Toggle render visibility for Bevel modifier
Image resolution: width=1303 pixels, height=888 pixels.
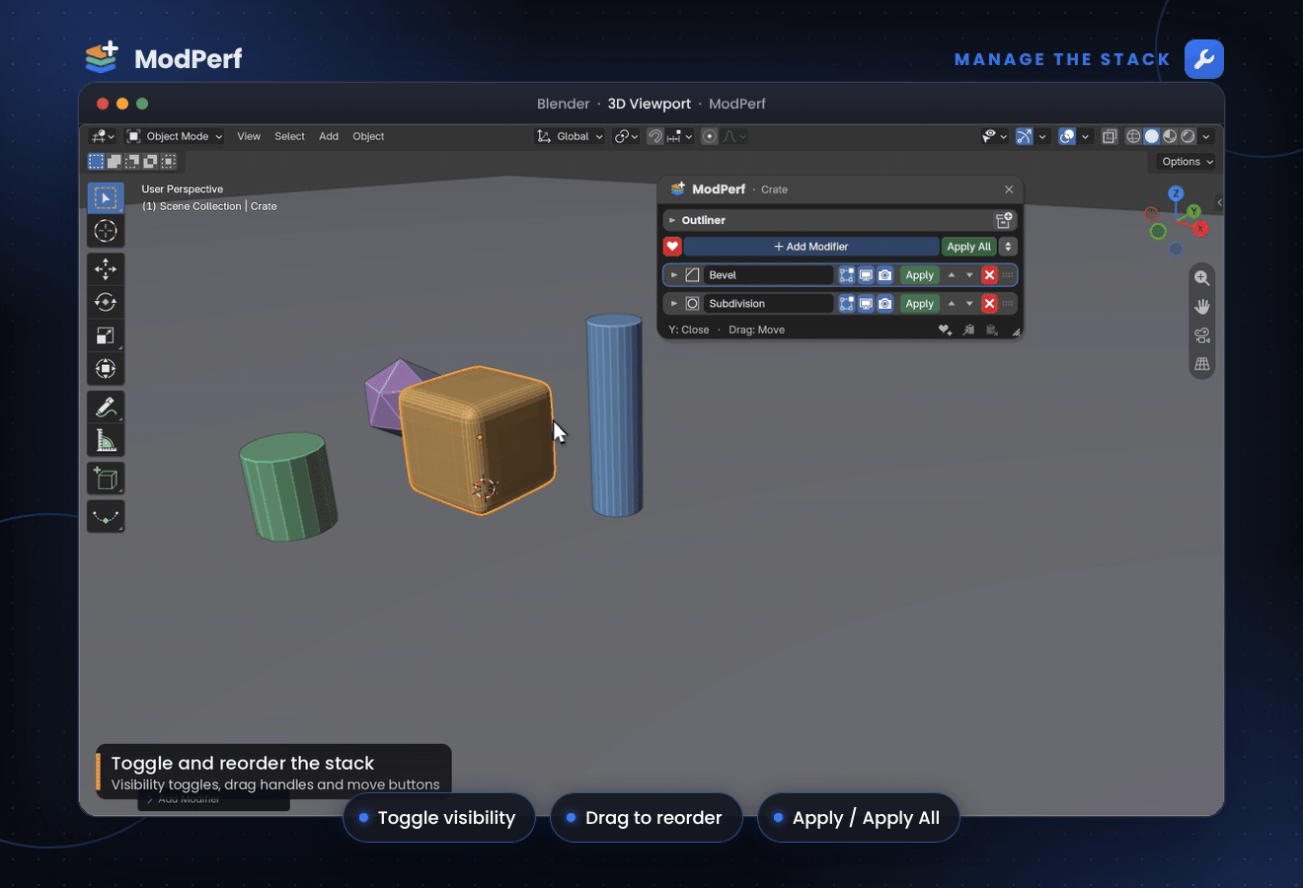(x=885, y=275)
